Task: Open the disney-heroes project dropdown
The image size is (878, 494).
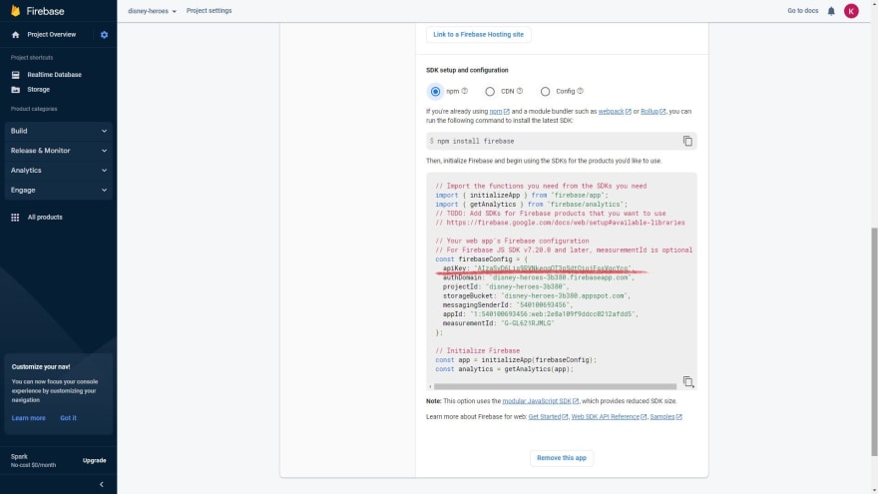Action: click(x=152, y=11)
